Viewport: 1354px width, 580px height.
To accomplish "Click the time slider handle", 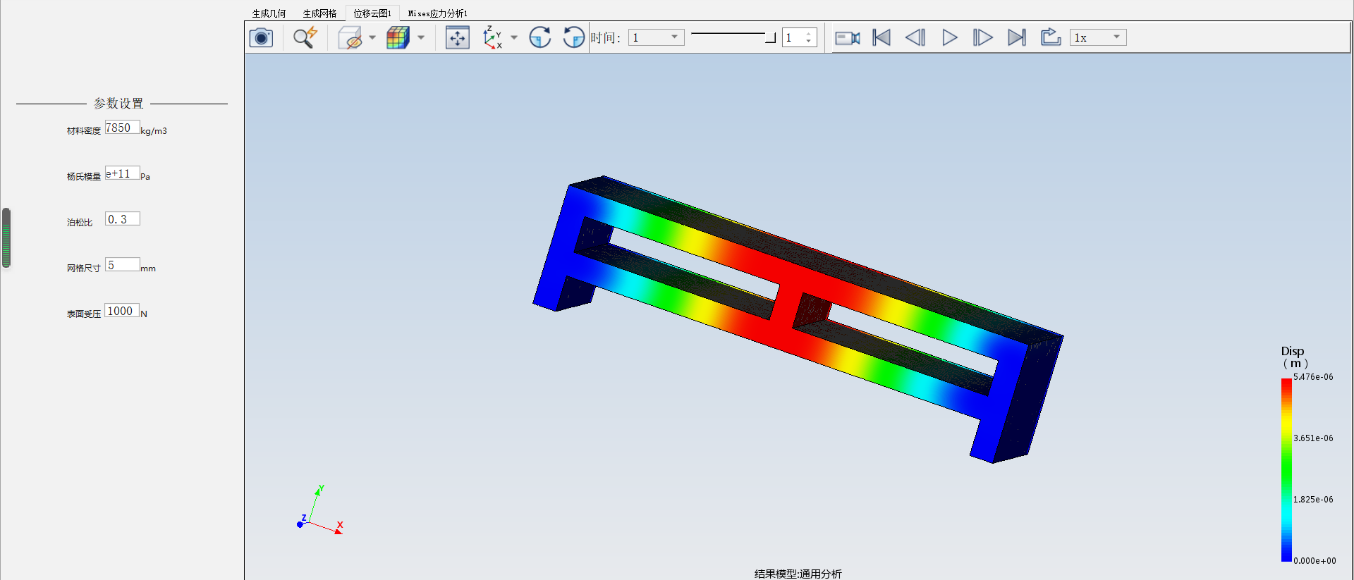I will [x=771, y=37].
